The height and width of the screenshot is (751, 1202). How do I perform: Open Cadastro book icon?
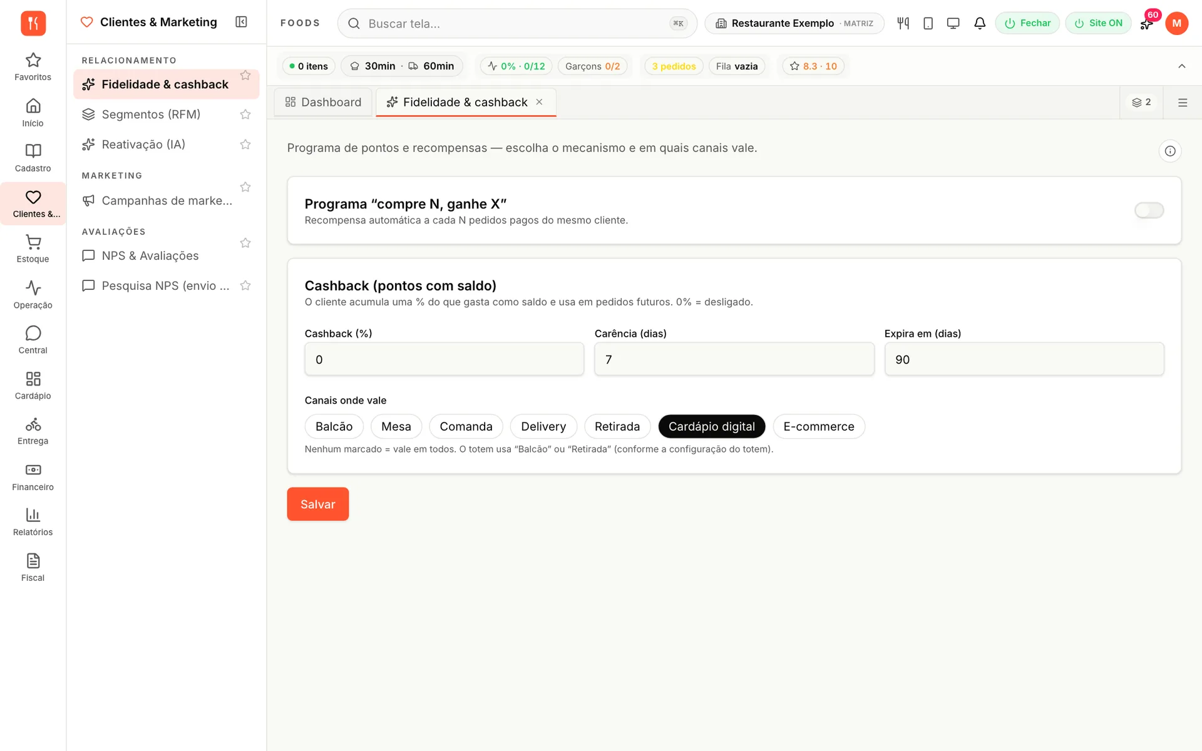[33, 158]
